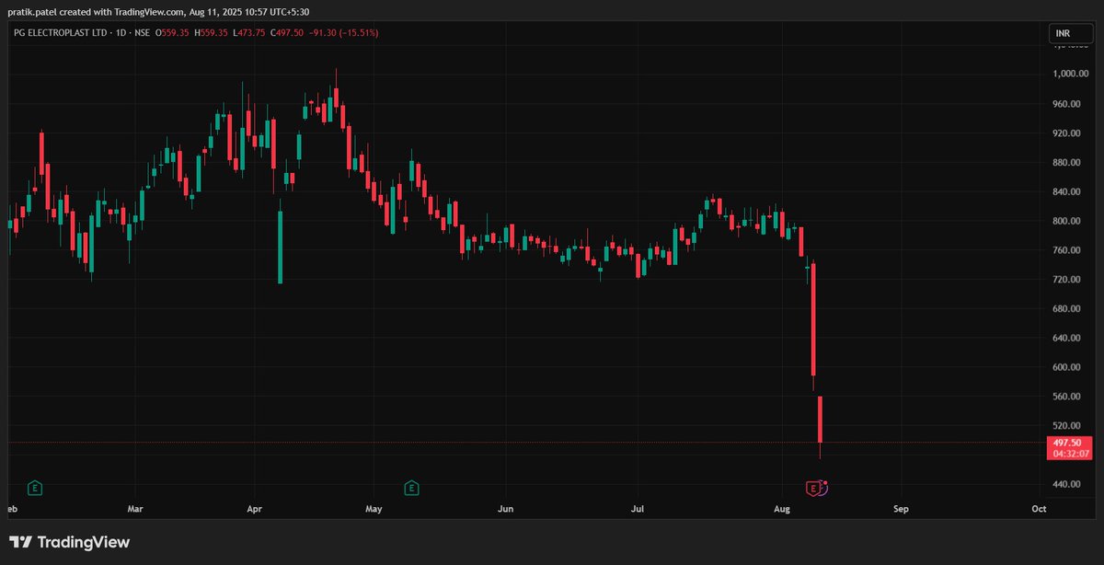Click the low value L473.75
Viewport: 1104px width, 565px height.
247,33
